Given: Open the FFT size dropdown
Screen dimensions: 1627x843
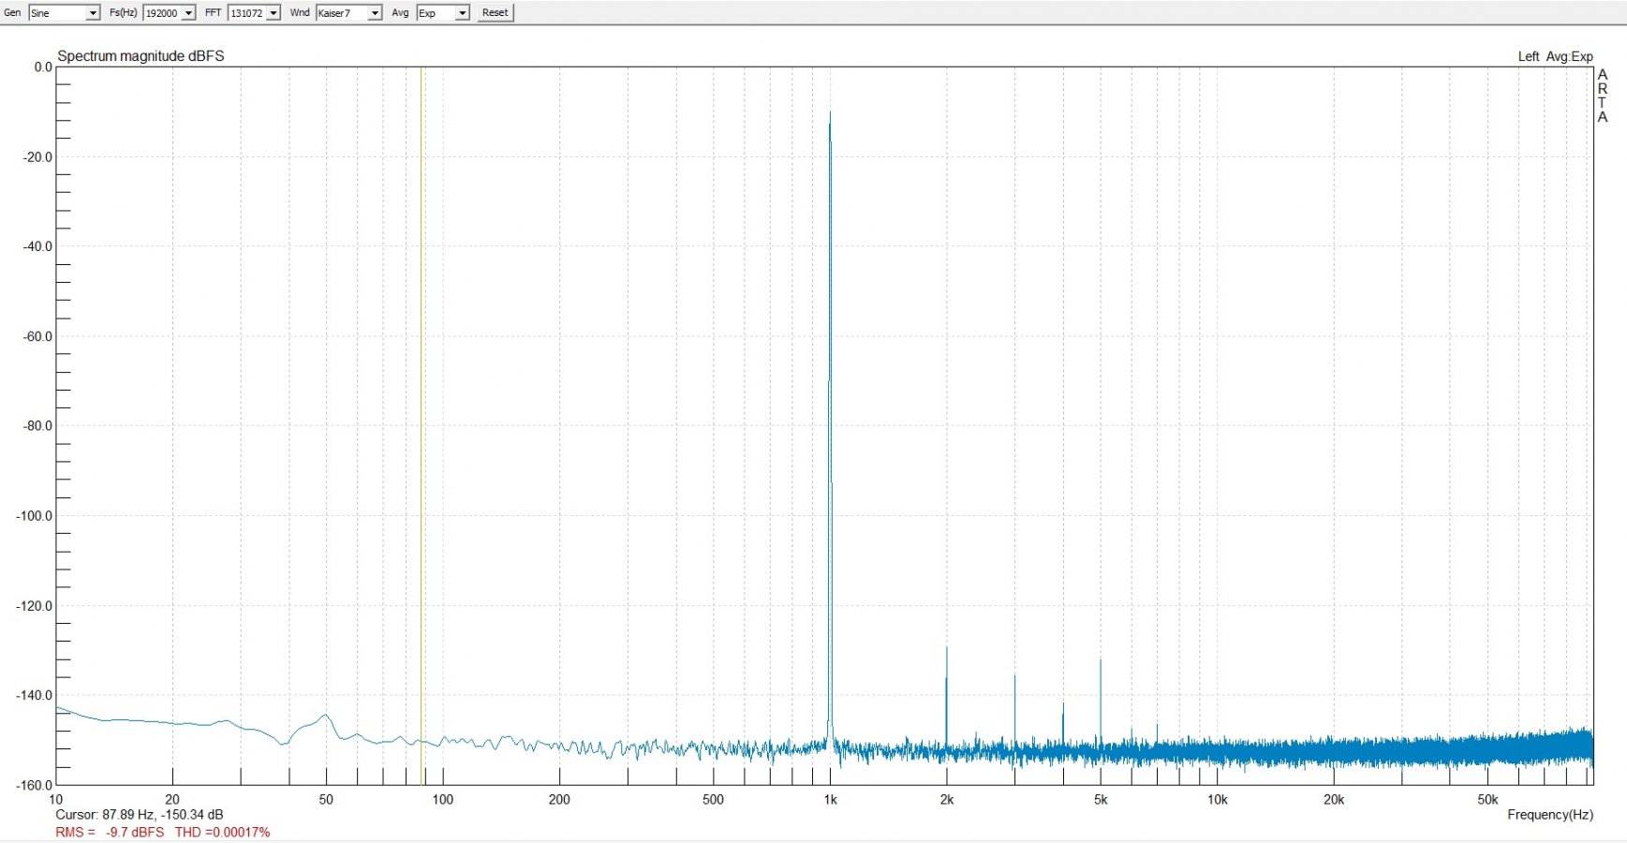Looking at the screenshot, I should pyautogui.click(x=273, y=13).
